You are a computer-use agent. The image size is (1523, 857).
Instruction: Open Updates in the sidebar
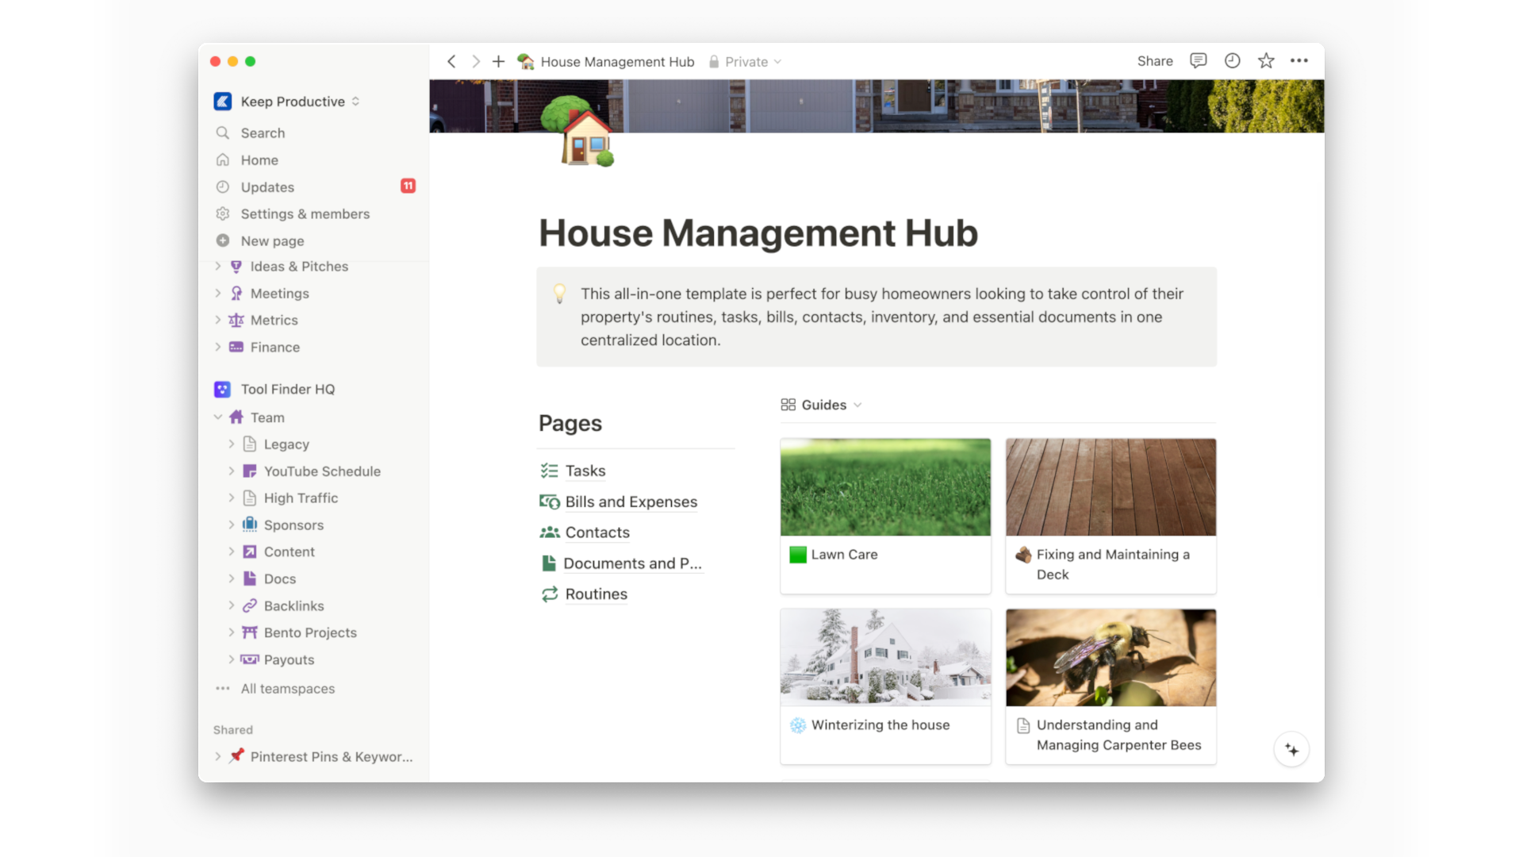267,187
